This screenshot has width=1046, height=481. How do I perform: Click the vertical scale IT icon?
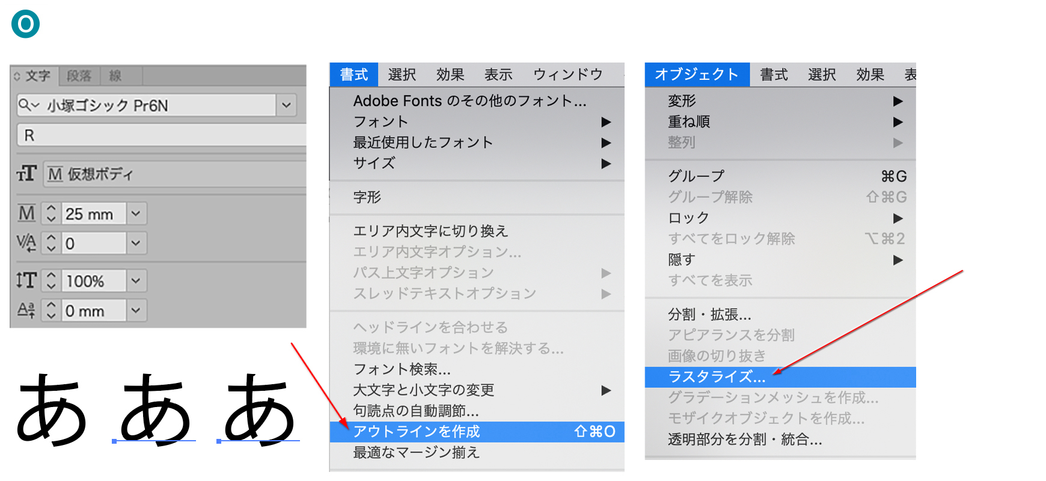point(26,280)
